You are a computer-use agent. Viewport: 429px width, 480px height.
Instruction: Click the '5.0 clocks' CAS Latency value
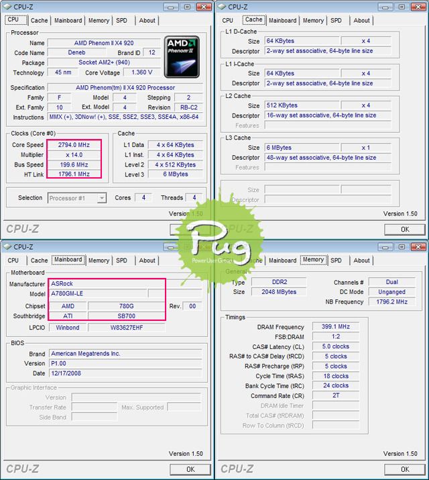336,346
